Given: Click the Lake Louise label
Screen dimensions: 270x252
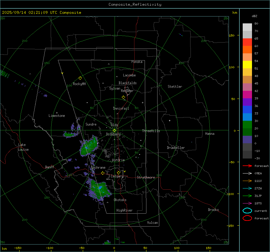Looking at the screenshot, I should 23,147.
